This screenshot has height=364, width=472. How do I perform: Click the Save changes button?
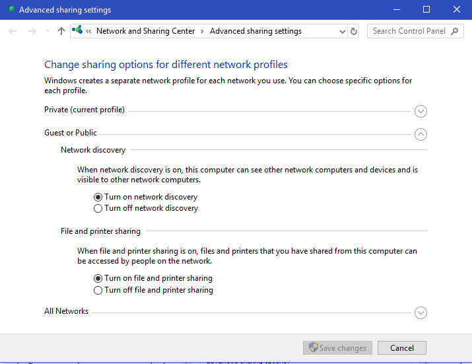(x=337, y=347)
